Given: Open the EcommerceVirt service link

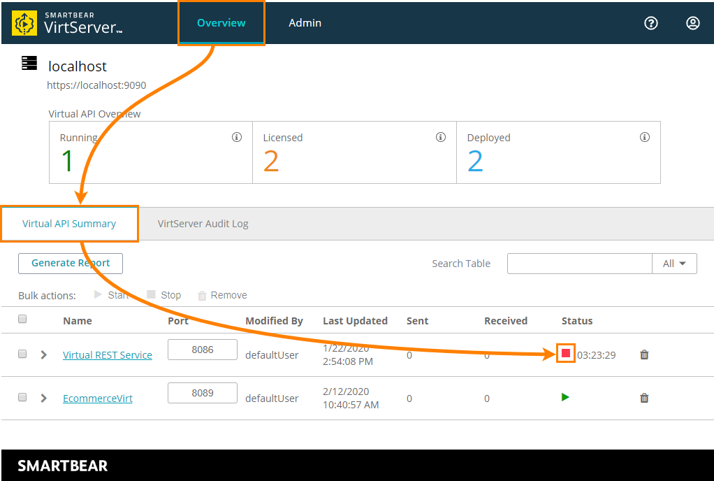Looking at the screenshot, I should [x=97, y=397].
